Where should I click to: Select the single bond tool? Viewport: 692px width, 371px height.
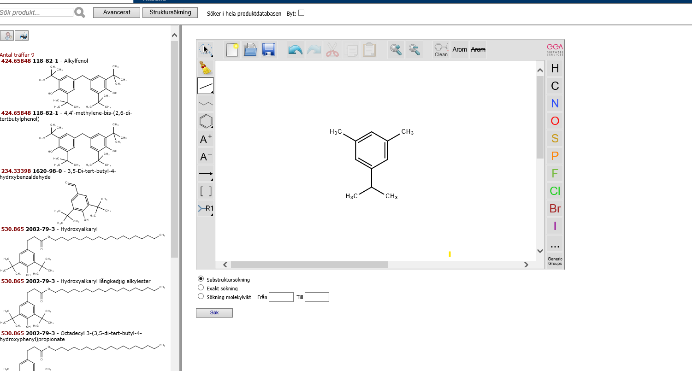(206, 86)
